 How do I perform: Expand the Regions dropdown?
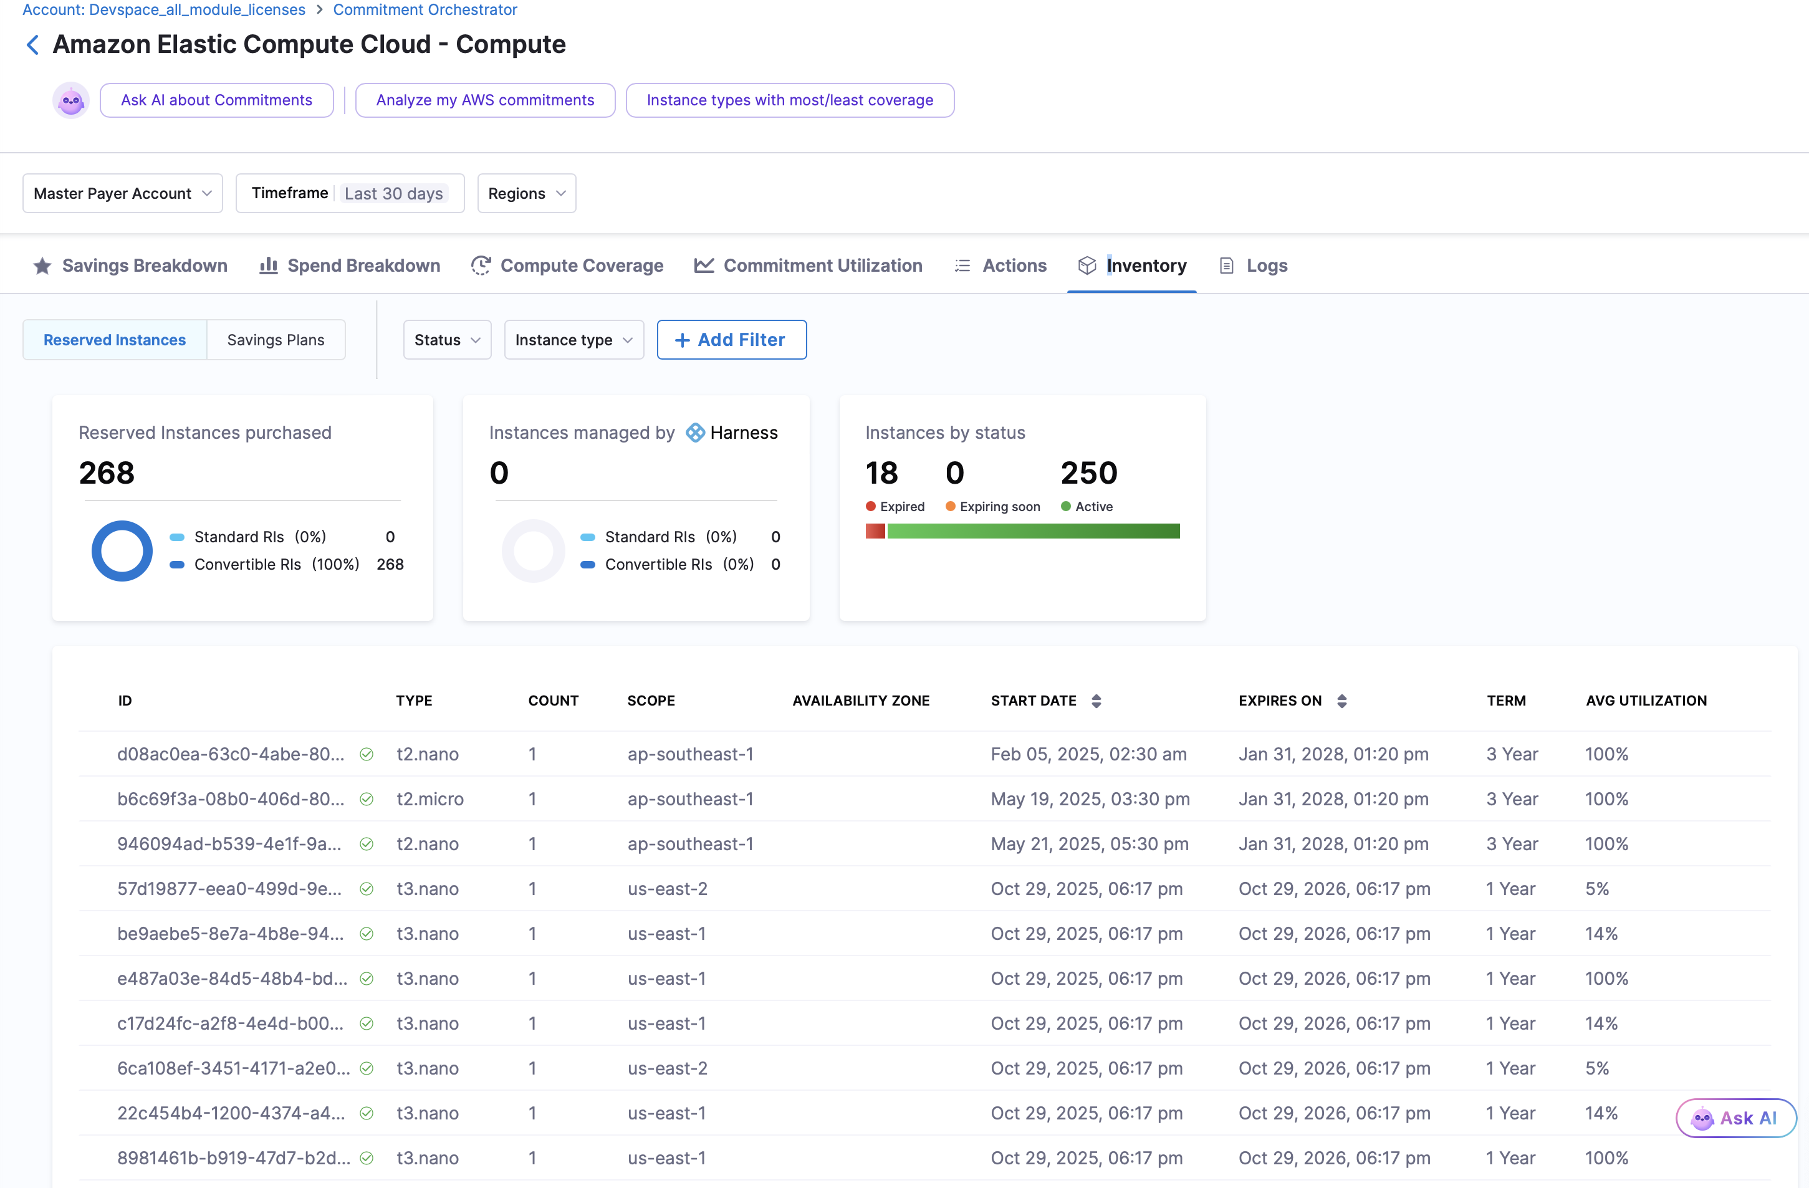[527, 194]
